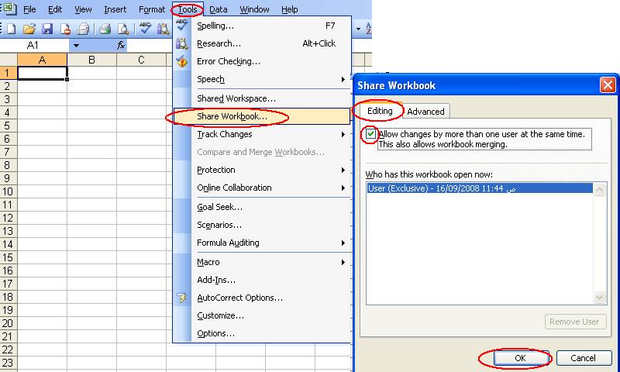Click inside the A1 Name Box

34,46
